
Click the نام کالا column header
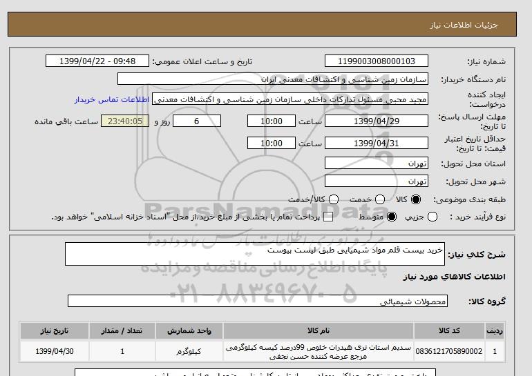[x=319, y=330]
